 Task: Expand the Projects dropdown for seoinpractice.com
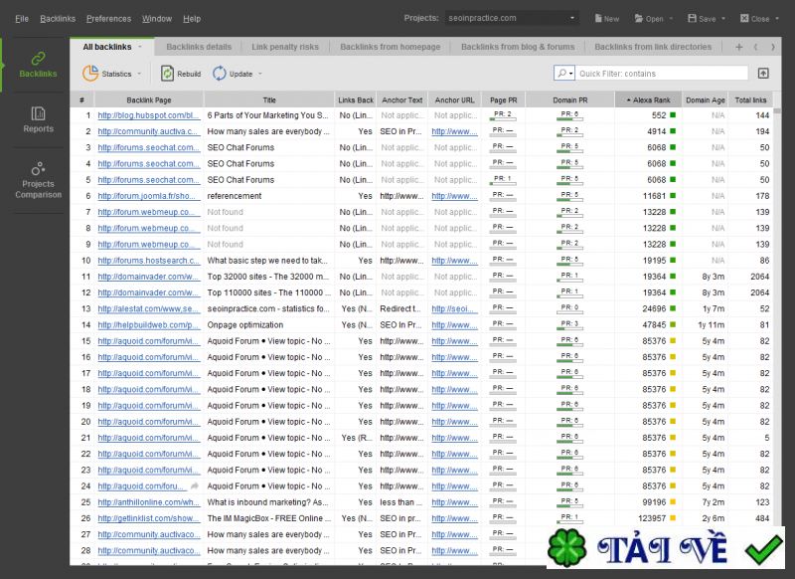pyautogui.click(x=573, y=18)
